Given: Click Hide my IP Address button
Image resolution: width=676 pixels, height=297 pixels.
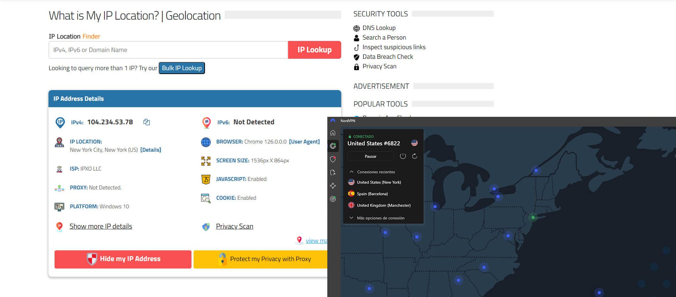Looking at the screenshot, I should [123, 259].
